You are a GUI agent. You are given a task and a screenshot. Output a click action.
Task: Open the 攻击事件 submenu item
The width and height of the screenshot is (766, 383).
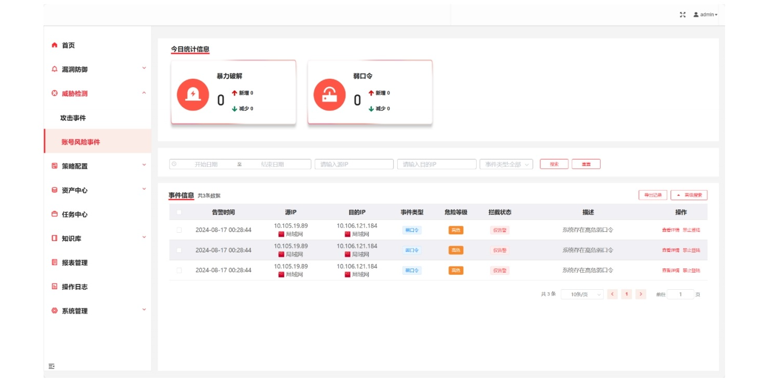tap(73, 118)
